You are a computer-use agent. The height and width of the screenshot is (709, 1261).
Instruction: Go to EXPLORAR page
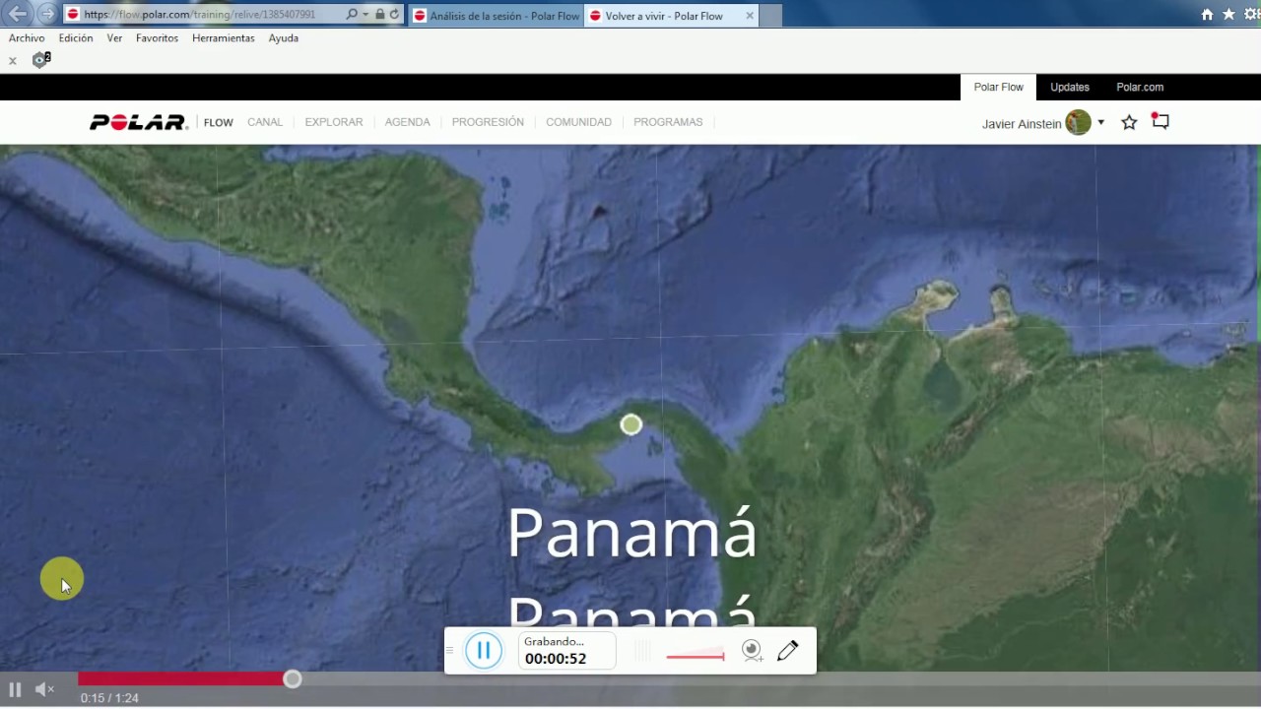pos(334,122)
